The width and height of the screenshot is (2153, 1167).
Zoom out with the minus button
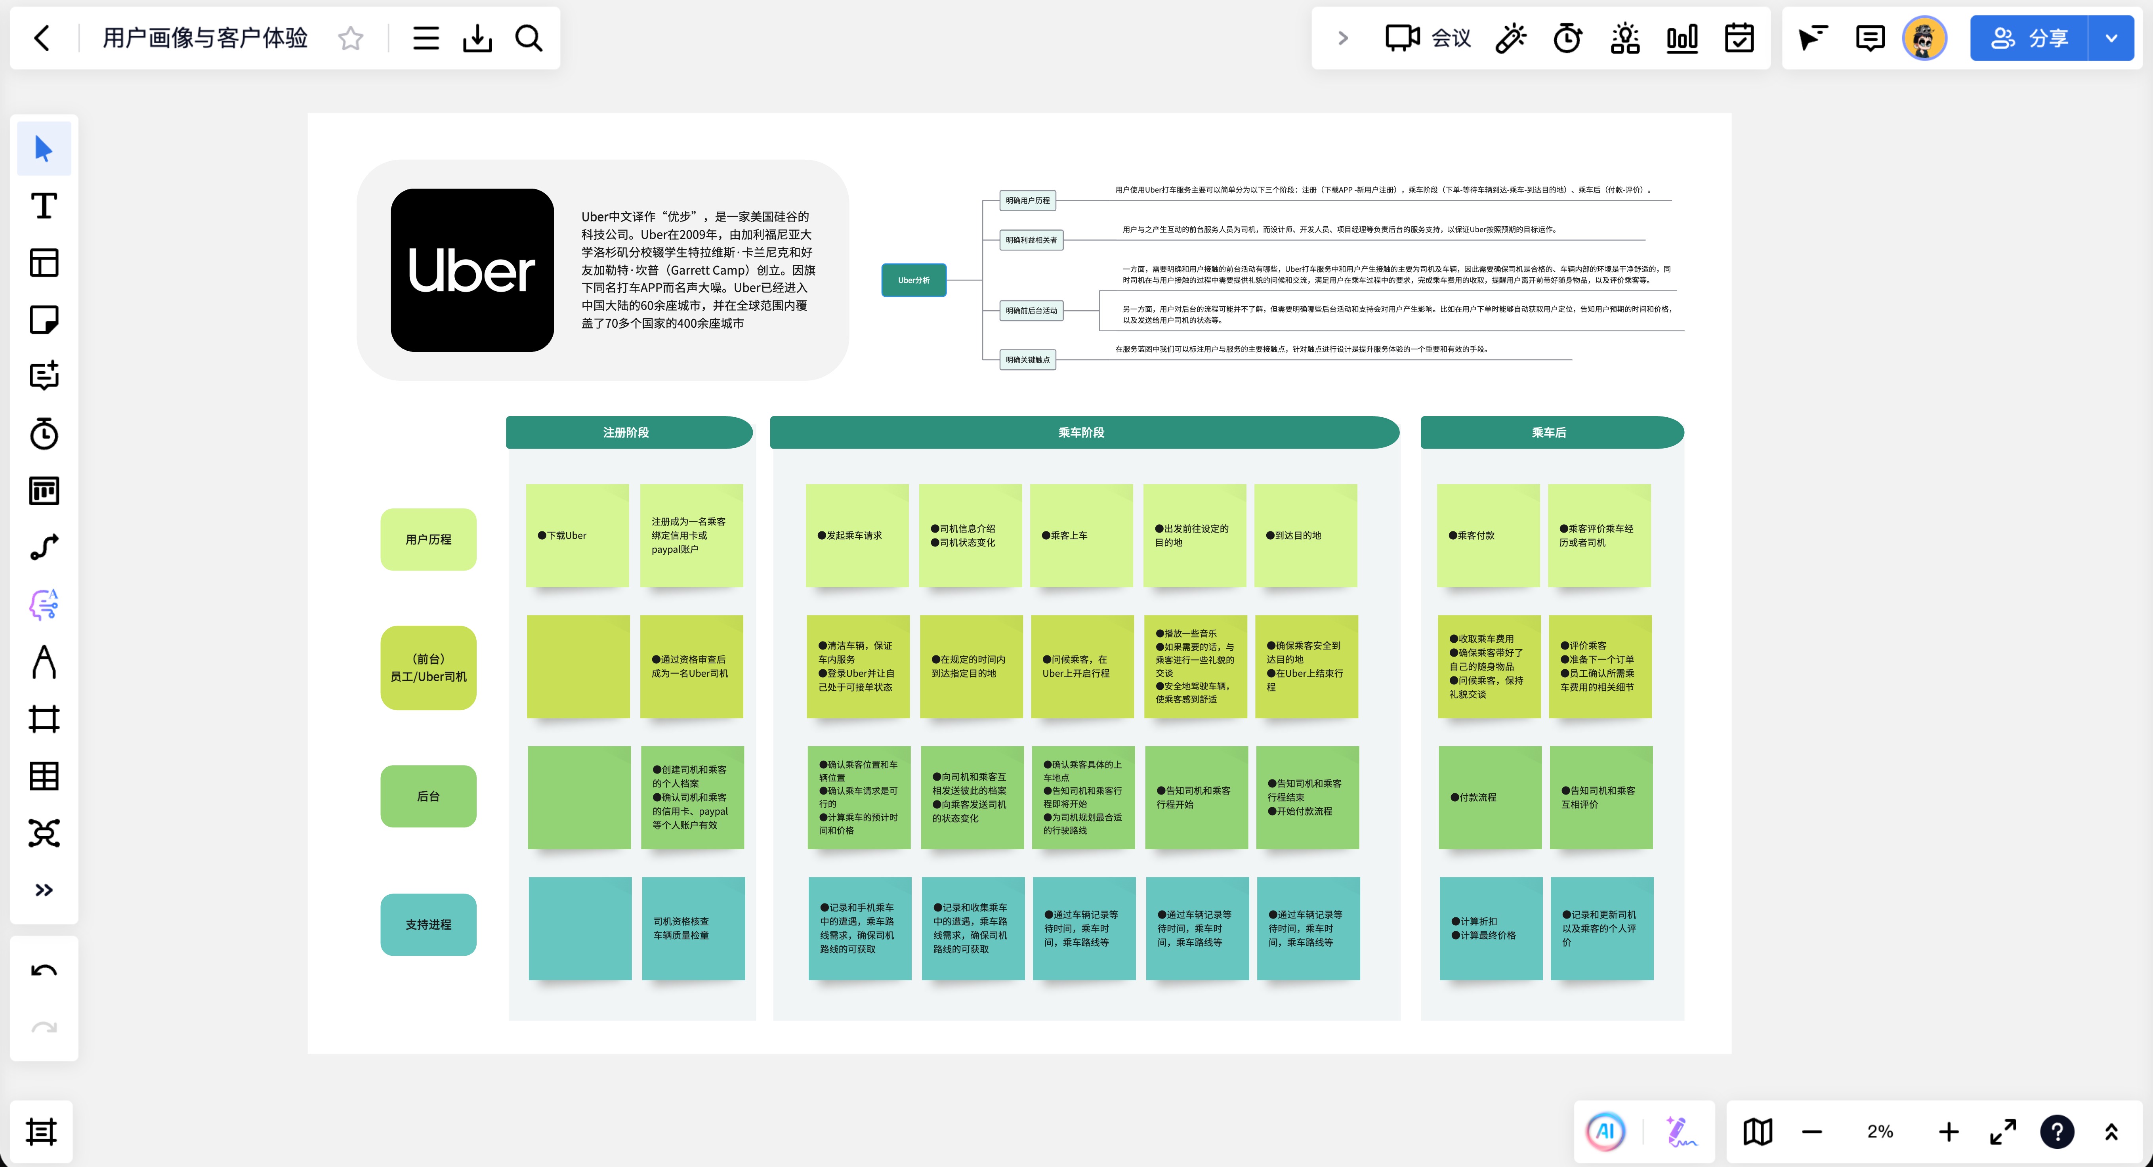click(x=1812, y=1132)
